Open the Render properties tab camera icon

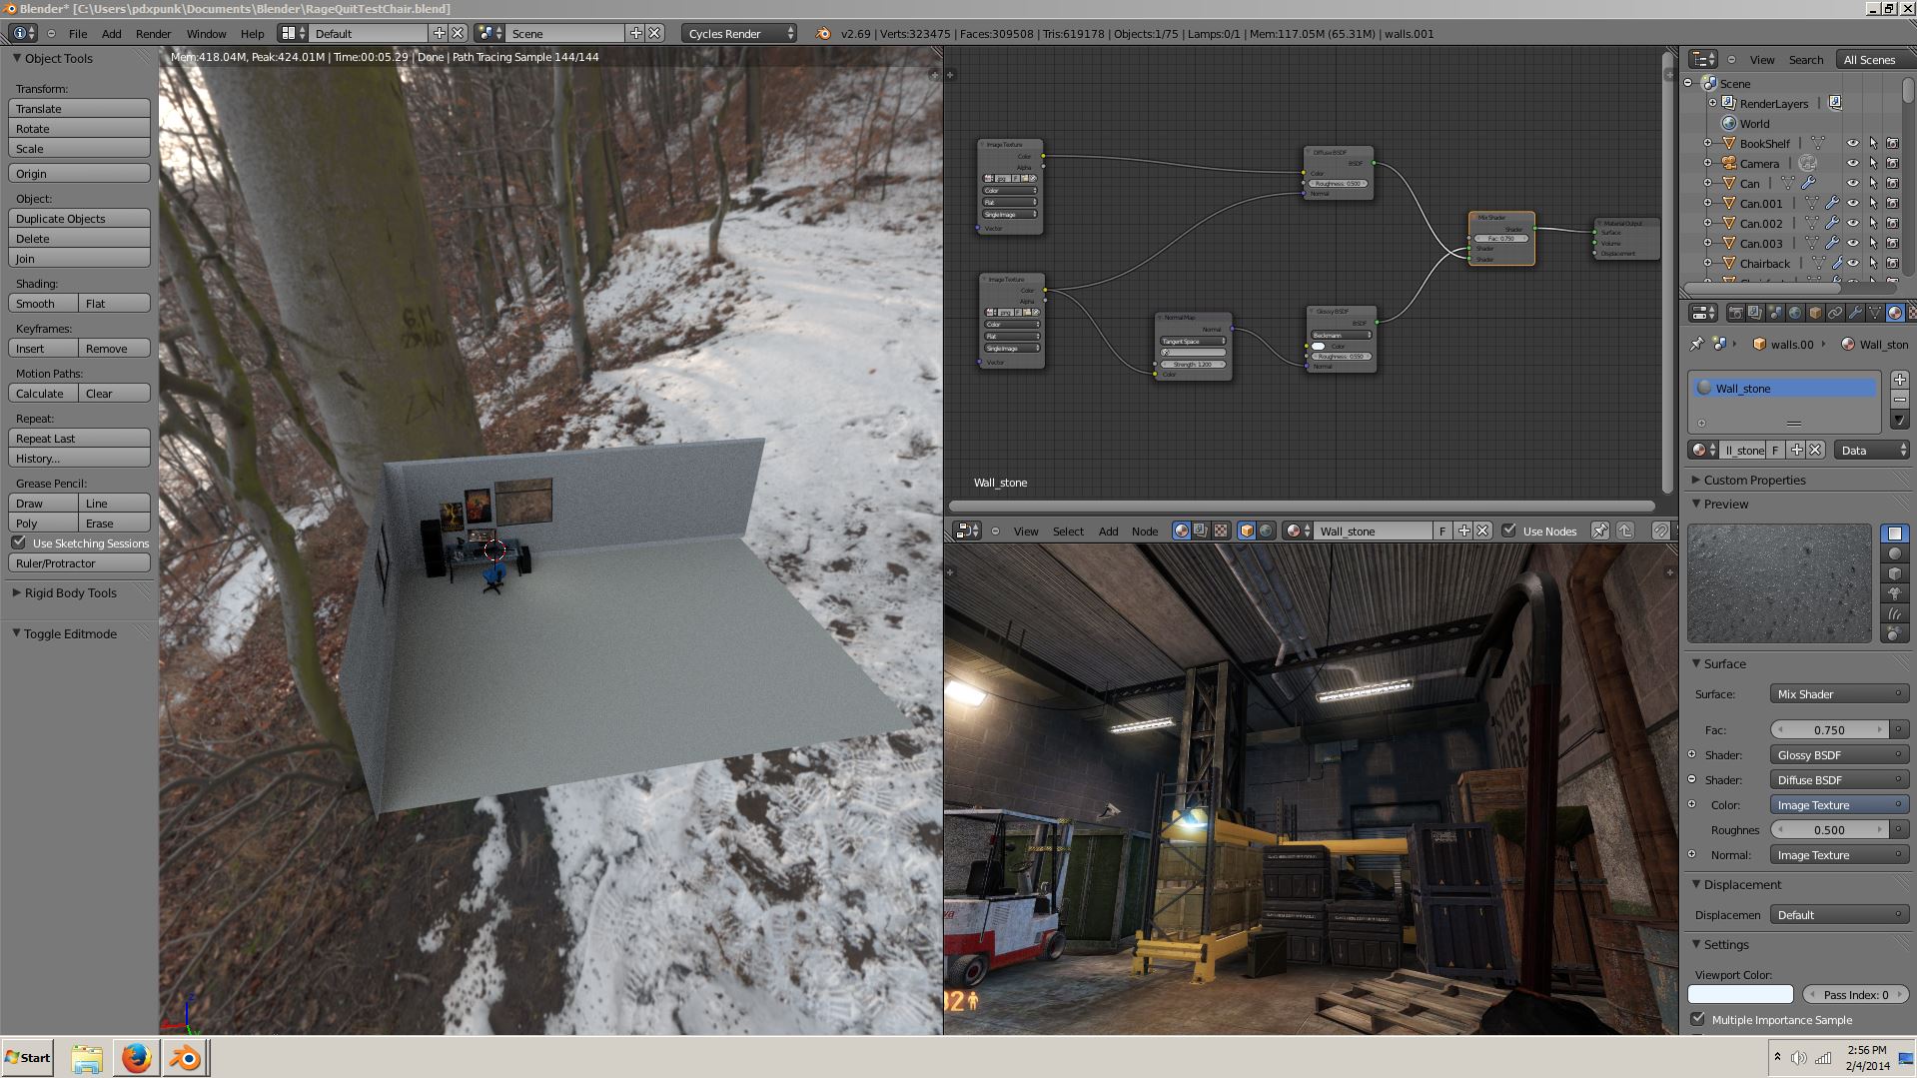1735,313
